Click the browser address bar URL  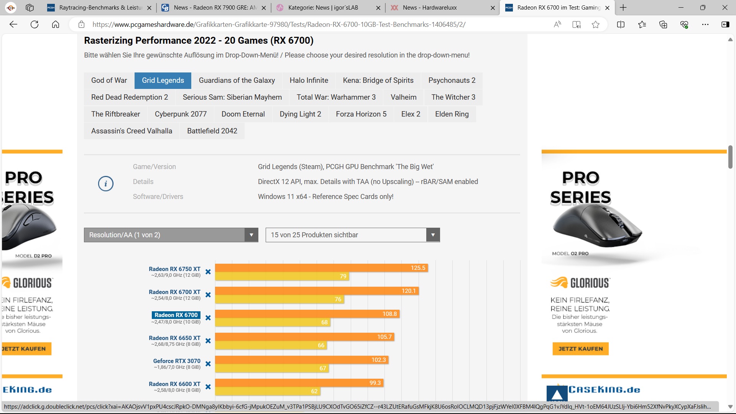279,25
